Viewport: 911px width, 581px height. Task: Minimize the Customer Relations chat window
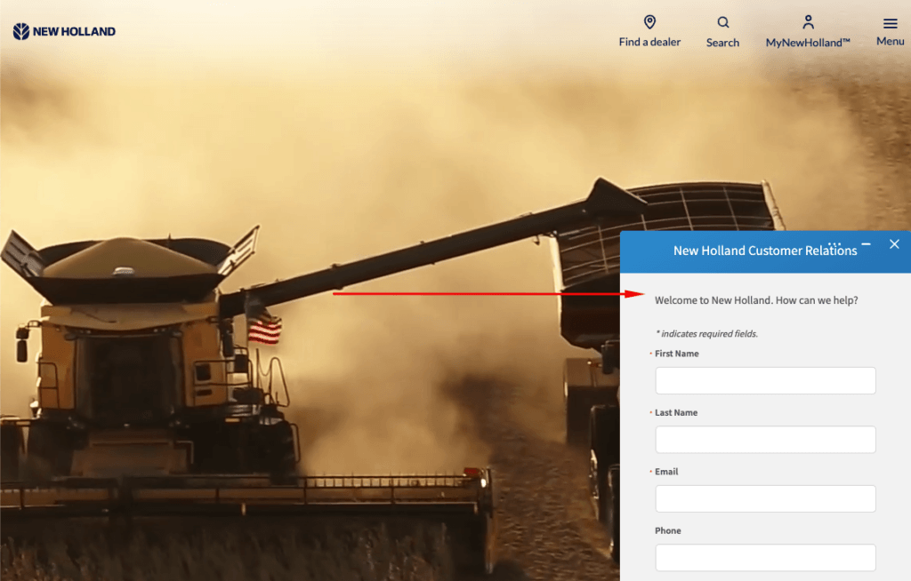pos(867,243)
